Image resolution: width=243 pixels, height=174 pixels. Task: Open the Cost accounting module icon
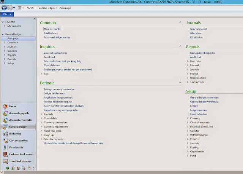[5, 140]
